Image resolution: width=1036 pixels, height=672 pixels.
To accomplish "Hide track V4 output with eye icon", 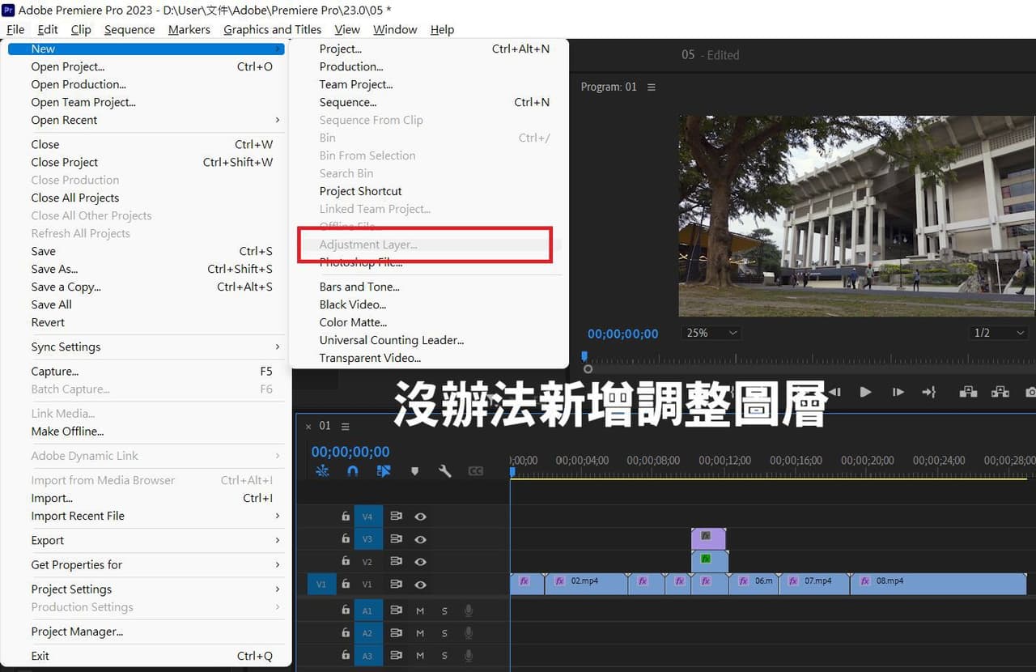I will pyautogui.click(x=421, y=516).
